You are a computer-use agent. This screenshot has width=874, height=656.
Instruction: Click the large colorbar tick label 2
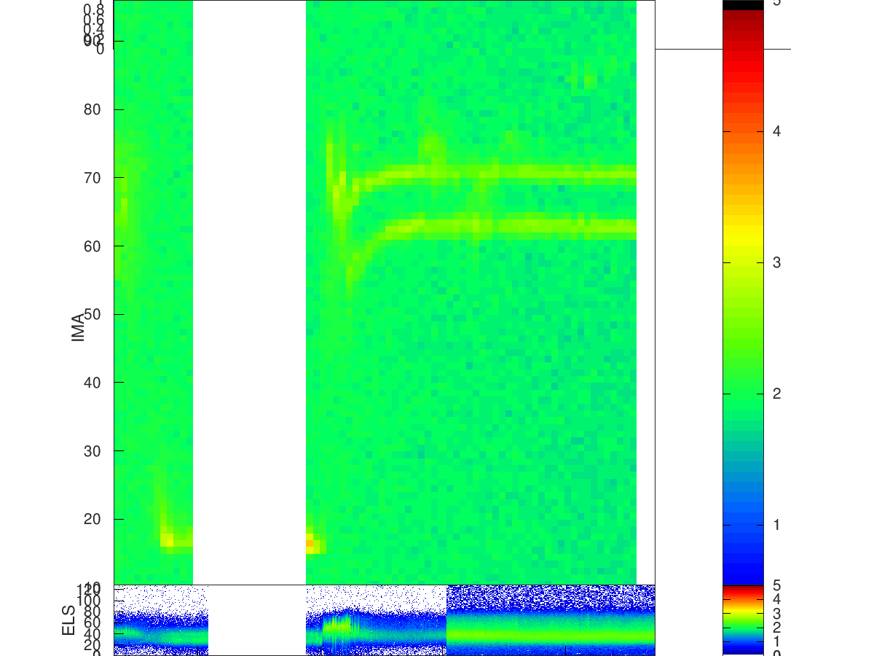tap(777, 394)
